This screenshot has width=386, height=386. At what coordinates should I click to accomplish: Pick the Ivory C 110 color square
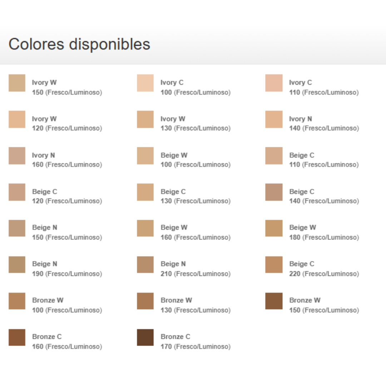274,83
